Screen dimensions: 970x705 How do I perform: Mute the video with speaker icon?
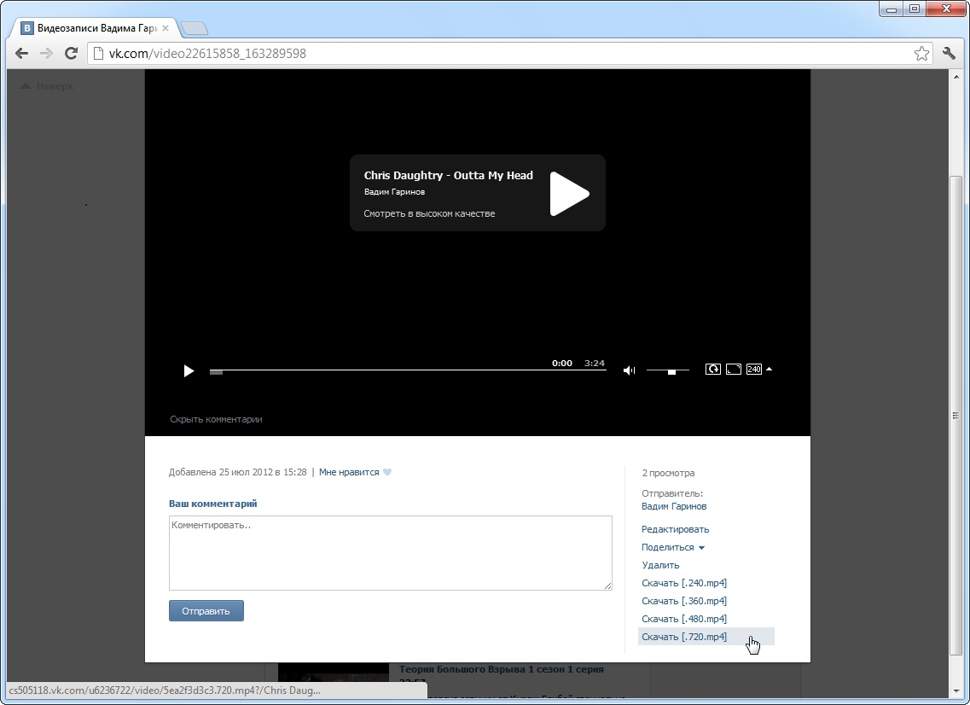pos(629,370)
